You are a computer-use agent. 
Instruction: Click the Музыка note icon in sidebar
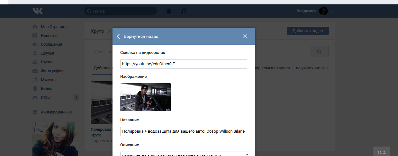[35, 80]
